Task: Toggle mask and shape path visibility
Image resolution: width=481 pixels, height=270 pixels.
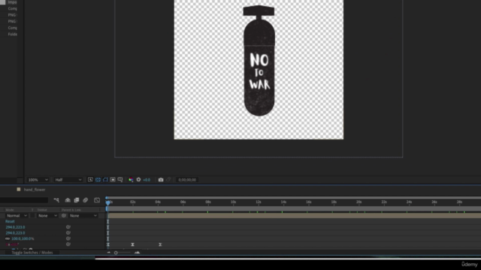Action: pyautogui.click(x=105, y=180)
